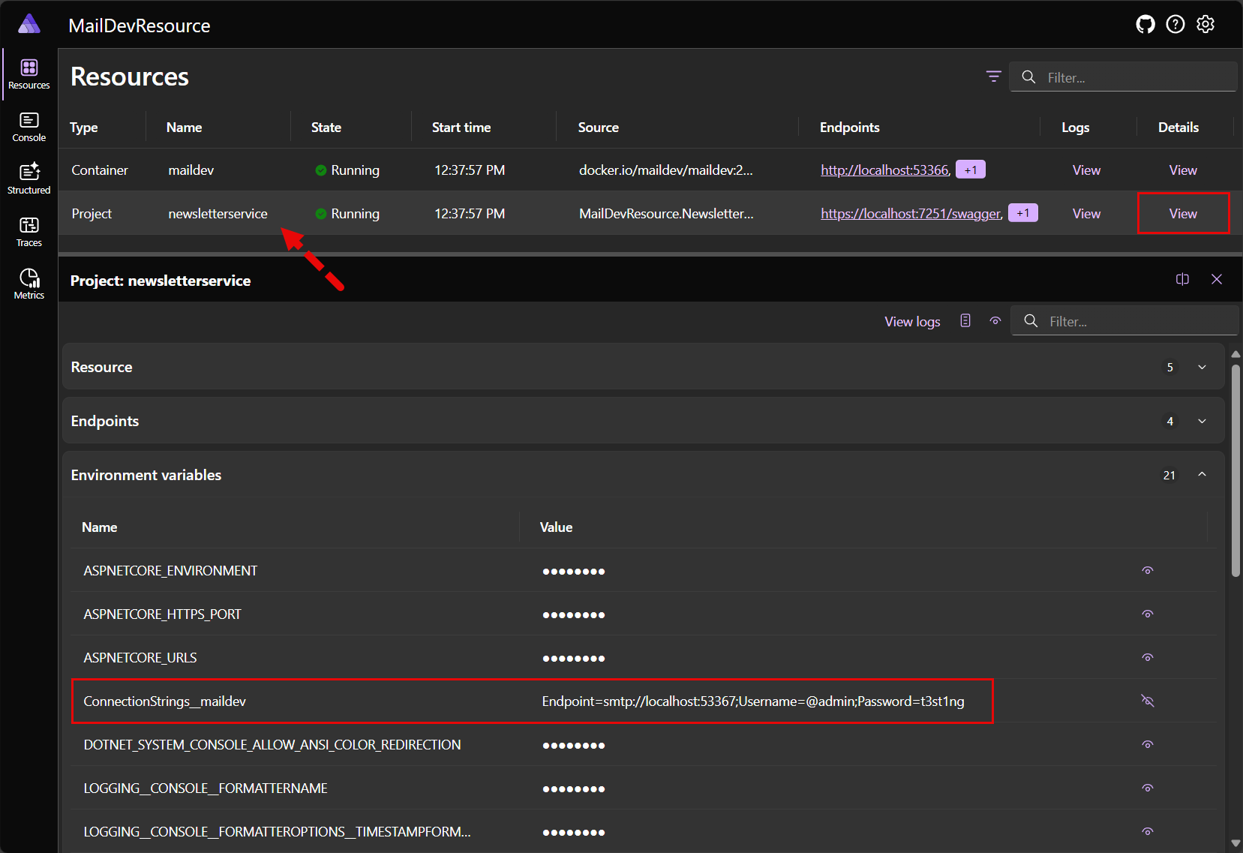Expand the Resource section
Screen dimensions: 1243x853
tap(1202, 367)
